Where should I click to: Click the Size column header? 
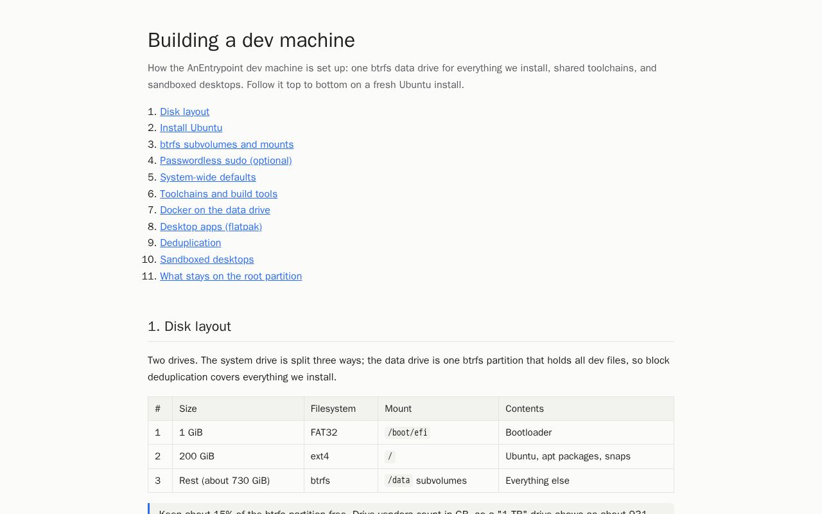(238, 409)
